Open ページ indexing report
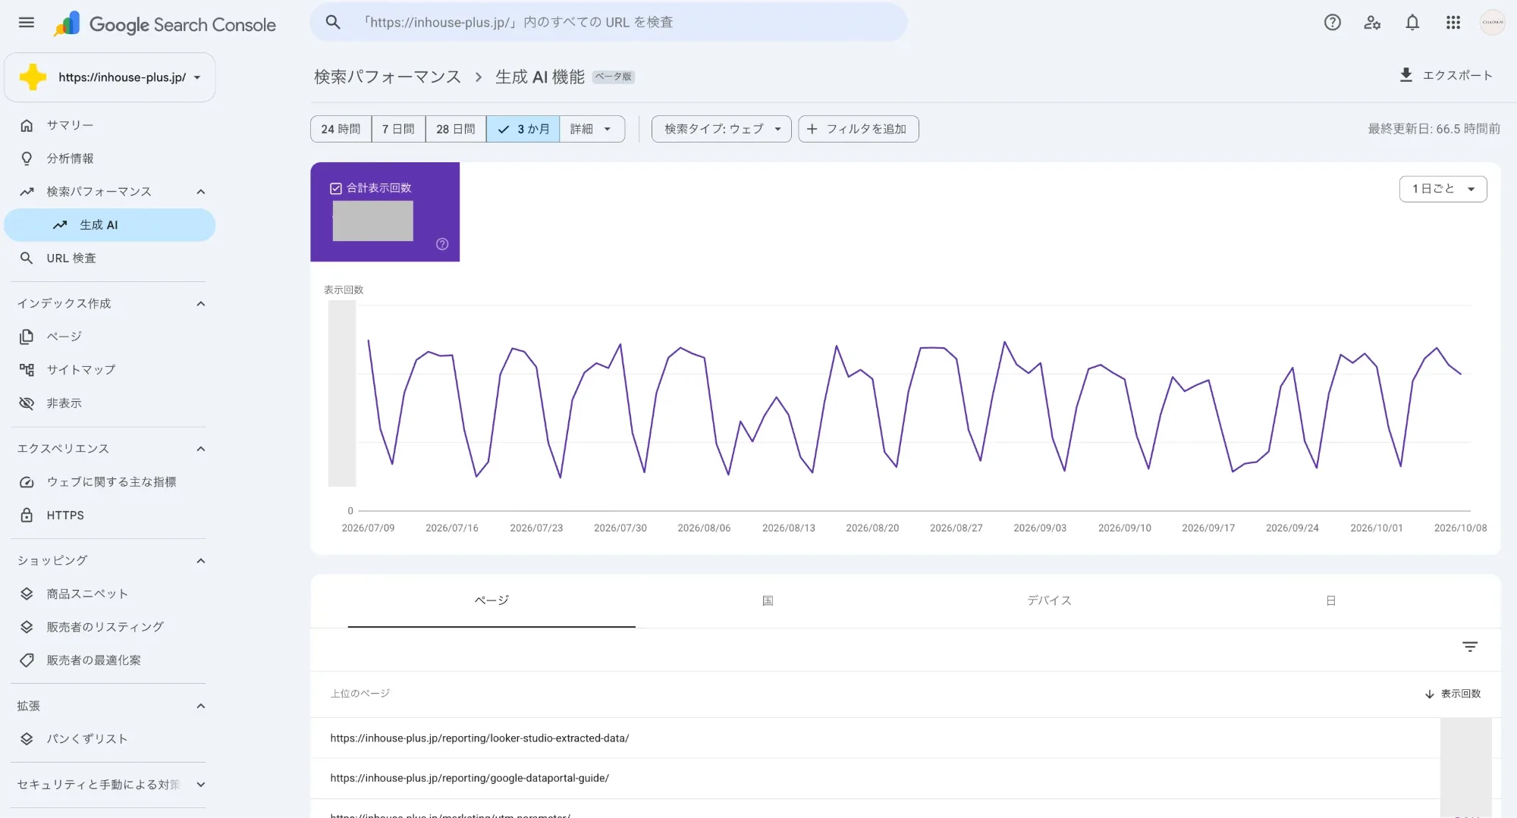The image size is (1517, 818). pos(109,337)
